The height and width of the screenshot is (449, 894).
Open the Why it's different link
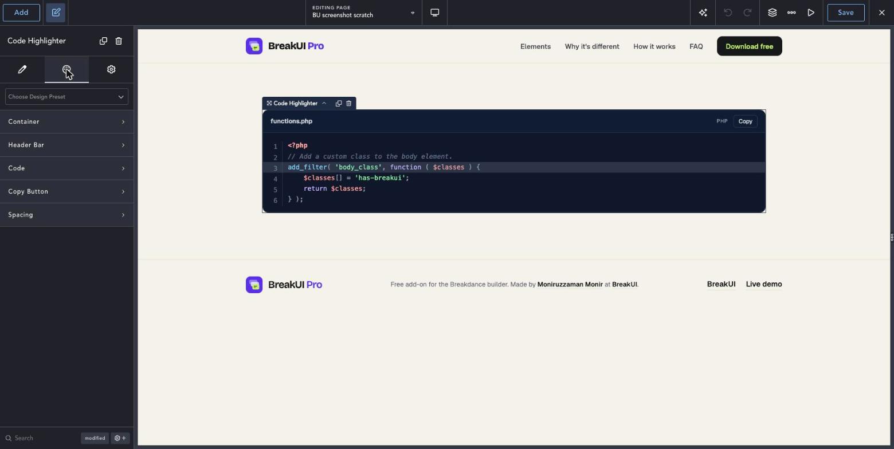pyautogui.click(x=592, y=46)
